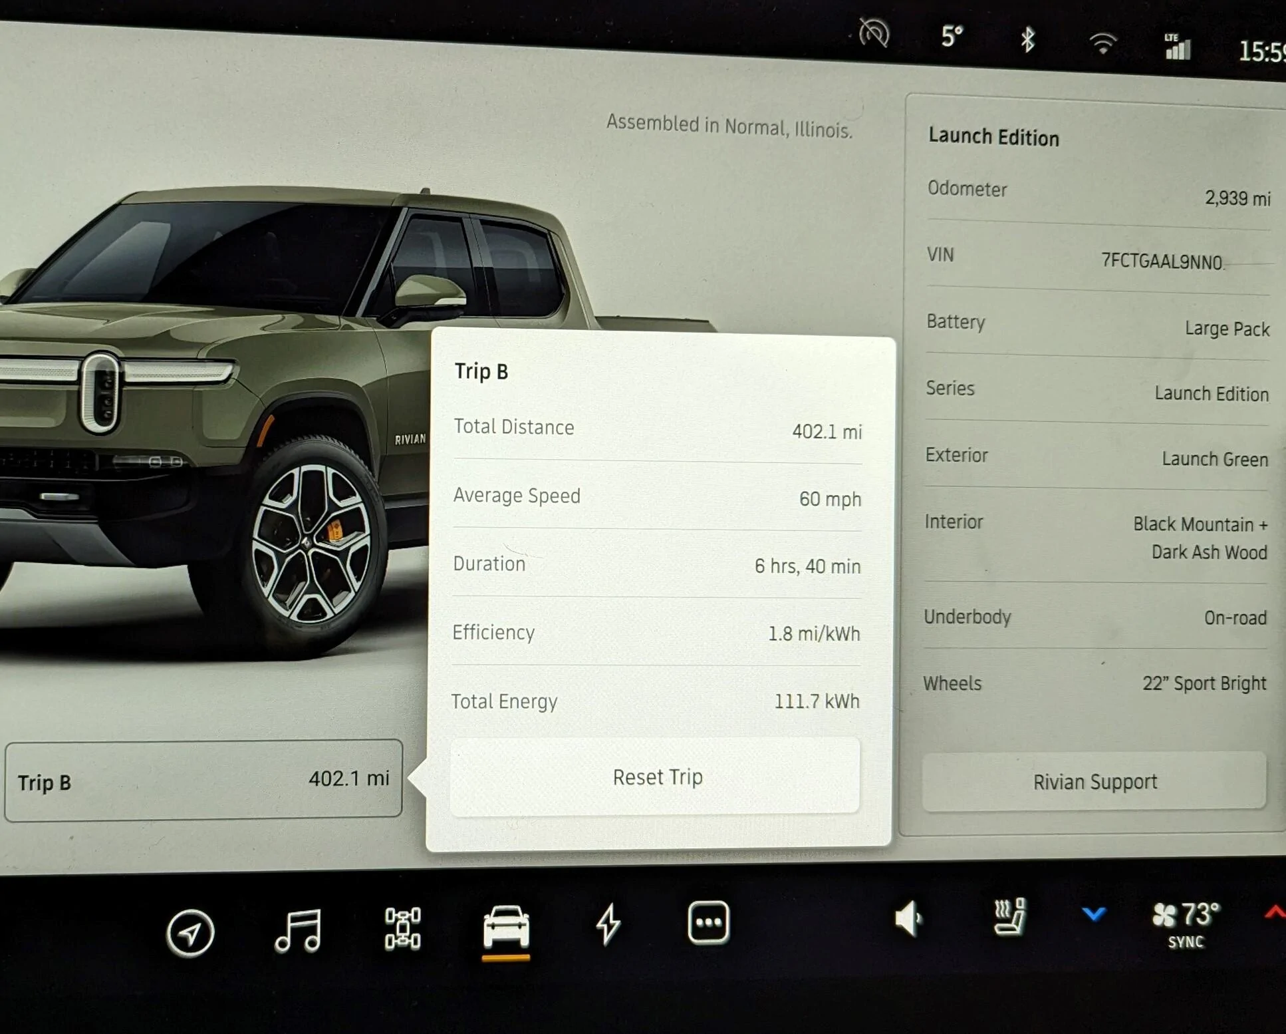Tap the VIN number value
Image resolution: width=1286 pixels, height=1034 pixels.
[1162, 261]
